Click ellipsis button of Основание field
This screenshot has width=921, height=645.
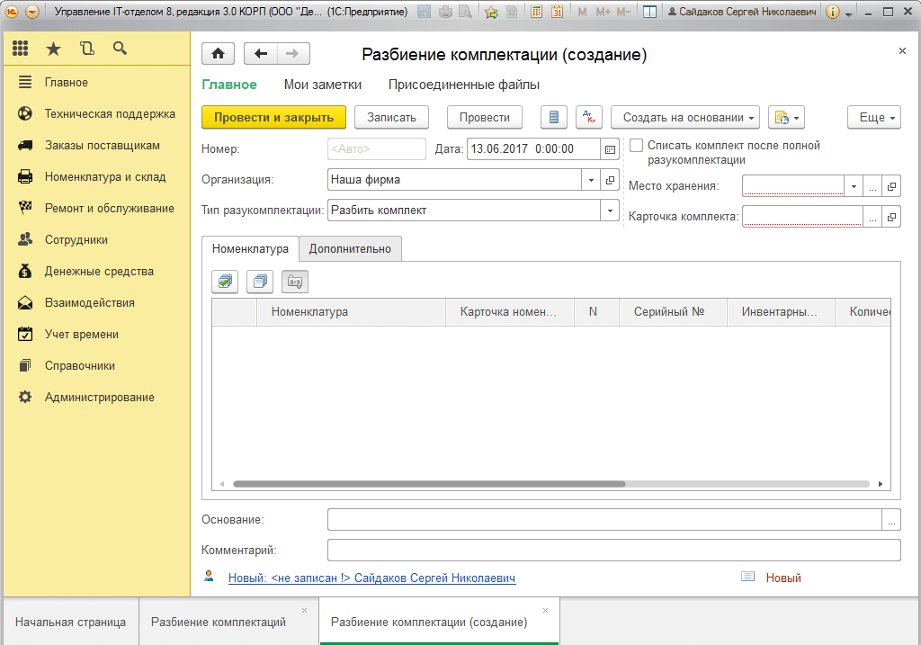pos(891,520)
